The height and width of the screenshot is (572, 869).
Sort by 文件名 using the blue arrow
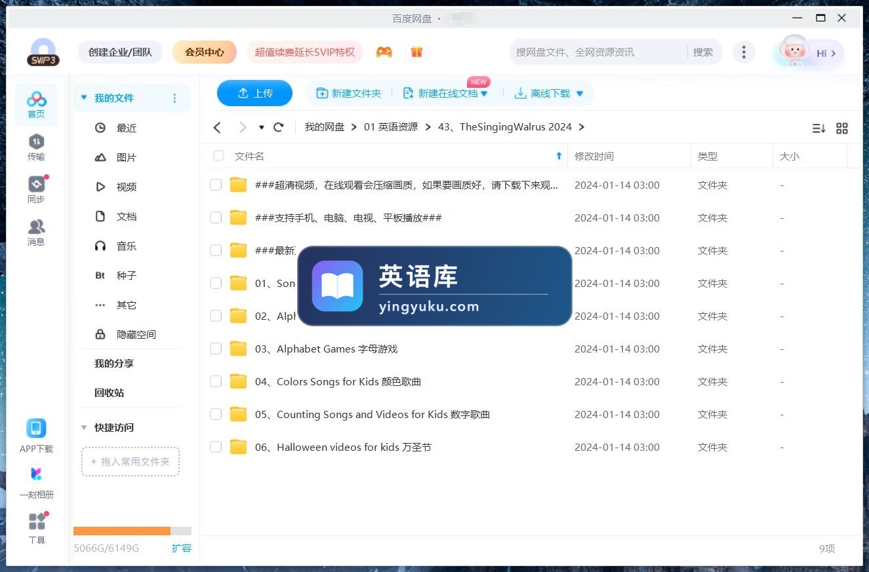(559, 156)
